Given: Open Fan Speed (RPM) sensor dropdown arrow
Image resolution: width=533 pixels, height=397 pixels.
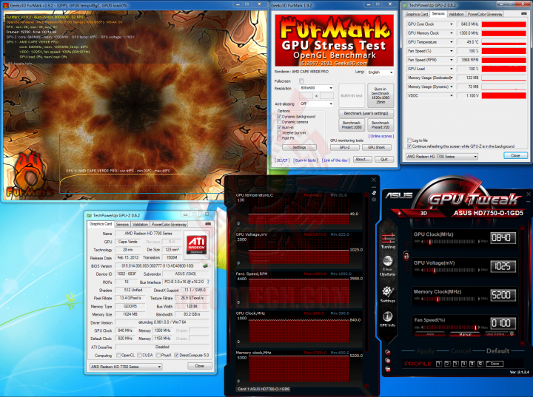Looking at the screenshot, I should click(x=452, y=60).
